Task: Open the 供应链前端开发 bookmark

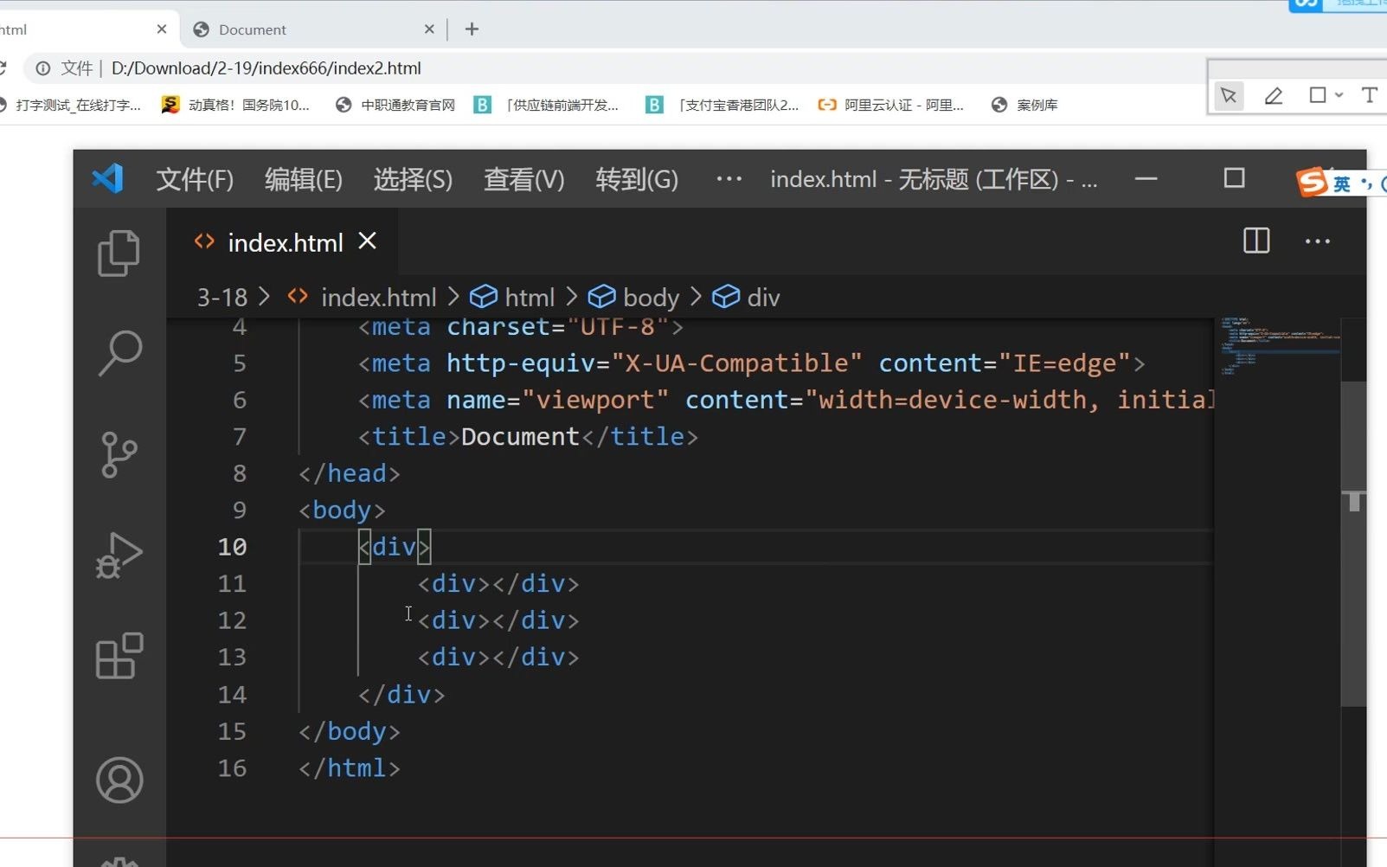Action: point(547,105)
